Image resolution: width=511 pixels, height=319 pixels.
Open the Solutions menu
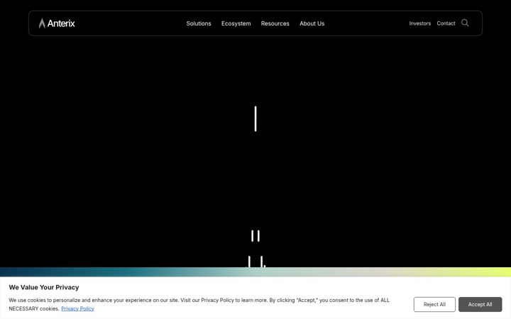[x=199, y=23]
